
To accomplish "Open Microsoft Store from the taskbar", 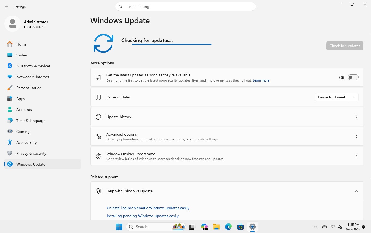I will [x=240, y=227].
